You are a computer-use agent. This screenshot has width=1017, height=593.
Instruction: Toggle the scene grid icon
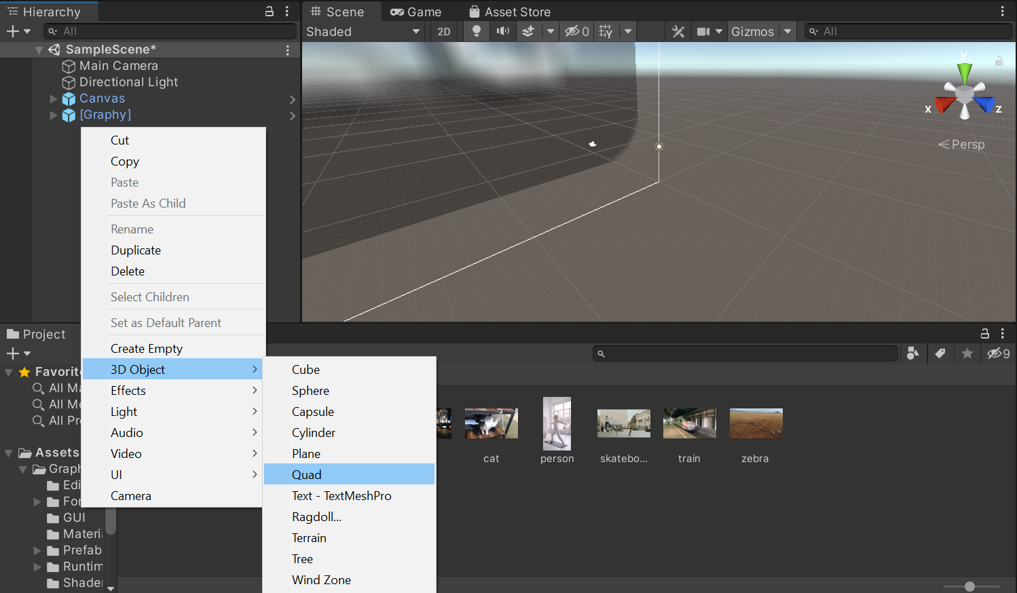click(x=606, y=31)
